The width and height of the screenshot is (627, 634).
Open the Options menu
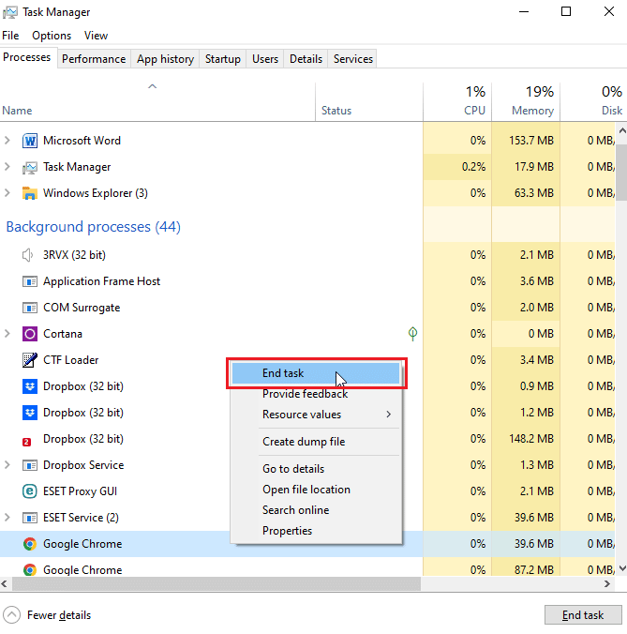click(x=52, y=36)
